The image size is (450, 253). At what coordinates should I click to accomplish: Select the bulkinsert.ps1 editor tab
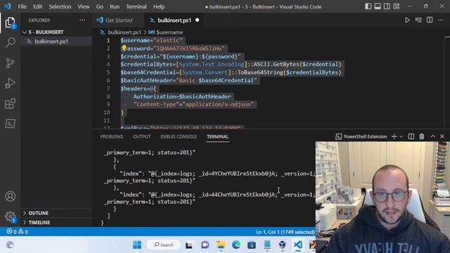click(x=174, y=20)
